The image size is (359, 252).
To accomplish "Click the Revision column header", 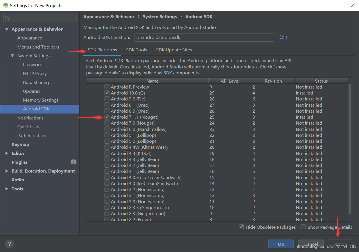I will [273, 81].
